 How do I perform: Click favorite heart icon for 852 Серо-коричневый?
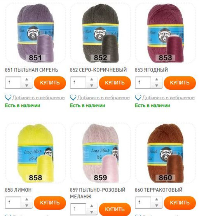(73, 98)
